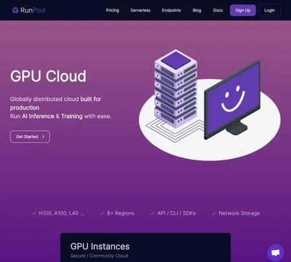The image size is (291, 262).
Task: Click the 'Network Storage' text
Action: click(239, 213)
